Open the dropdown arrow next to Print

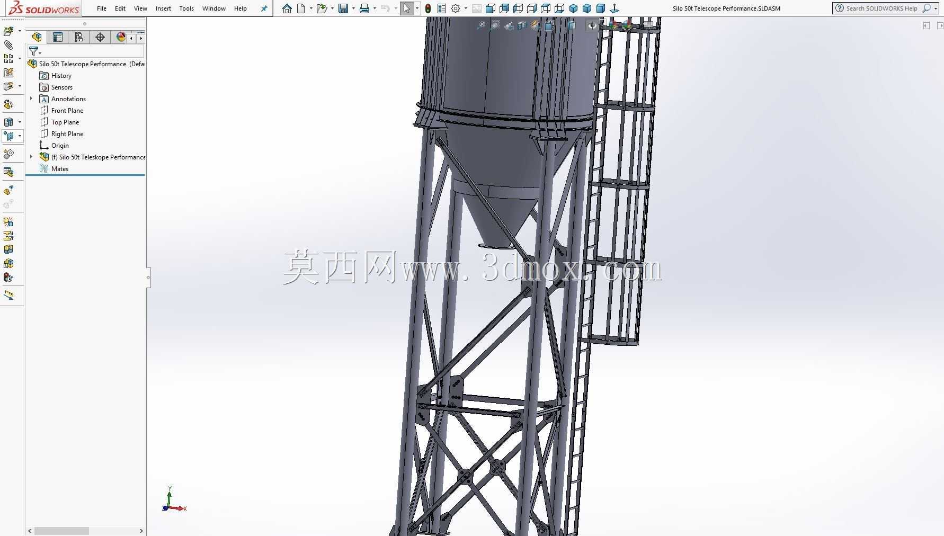[x=375, y=8]
